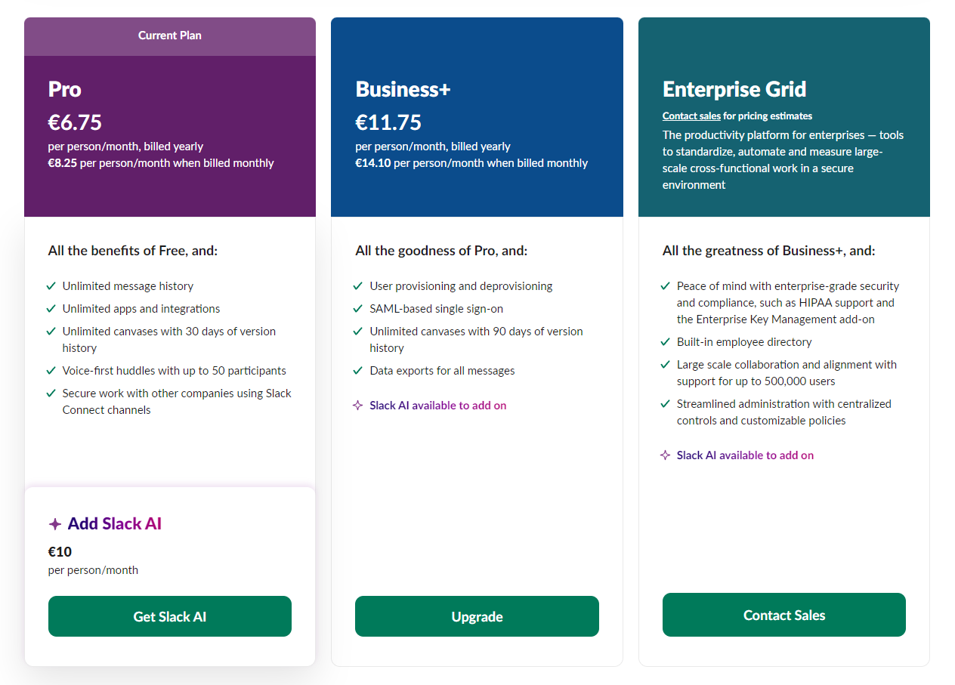Viewport: 955px width, 685px height.
Task: Click checkmark beside Data exports for all messages
Action: 358,371
